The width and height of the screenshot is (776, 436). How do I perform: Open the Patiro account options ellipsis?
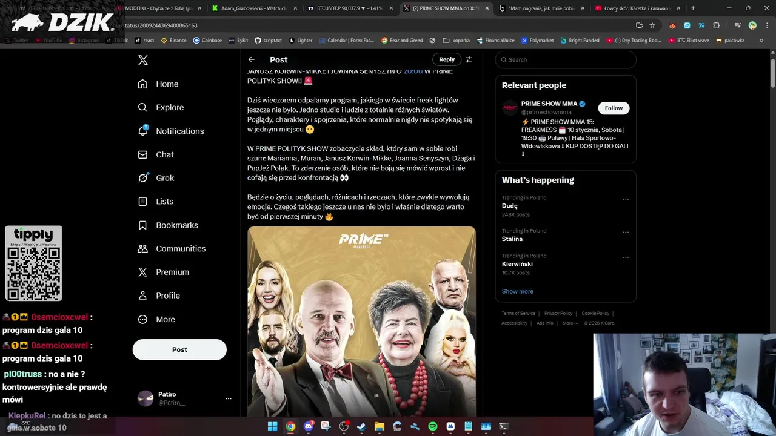point(229,398)
